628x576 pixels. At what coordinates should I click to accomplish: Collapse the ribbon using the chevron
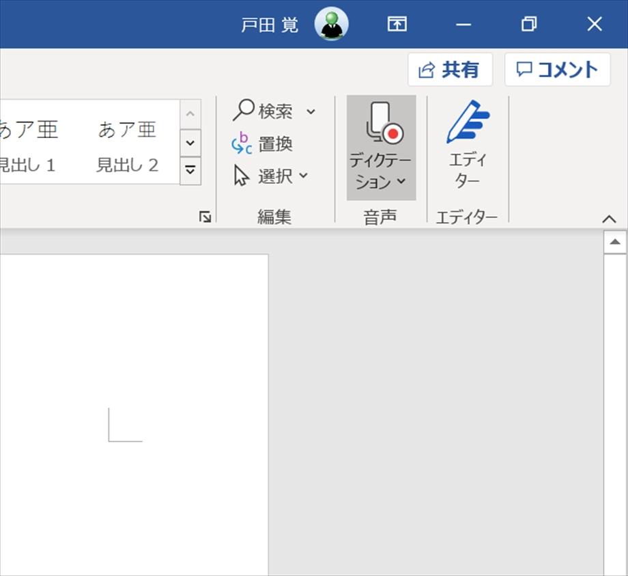tap(609, 219)
